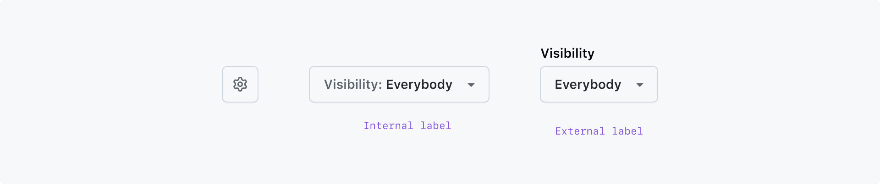The height and width of the screenshot is (184, 880).
Task: Click the bold Visibility heading above the dropdown
Action: pos(567,53)
